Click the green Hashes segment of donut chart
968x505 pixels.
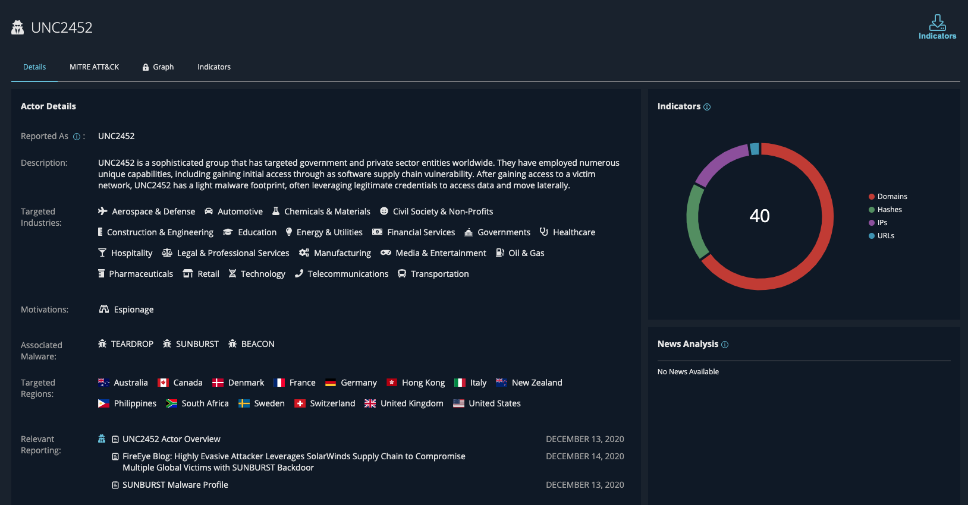point(693,221)
